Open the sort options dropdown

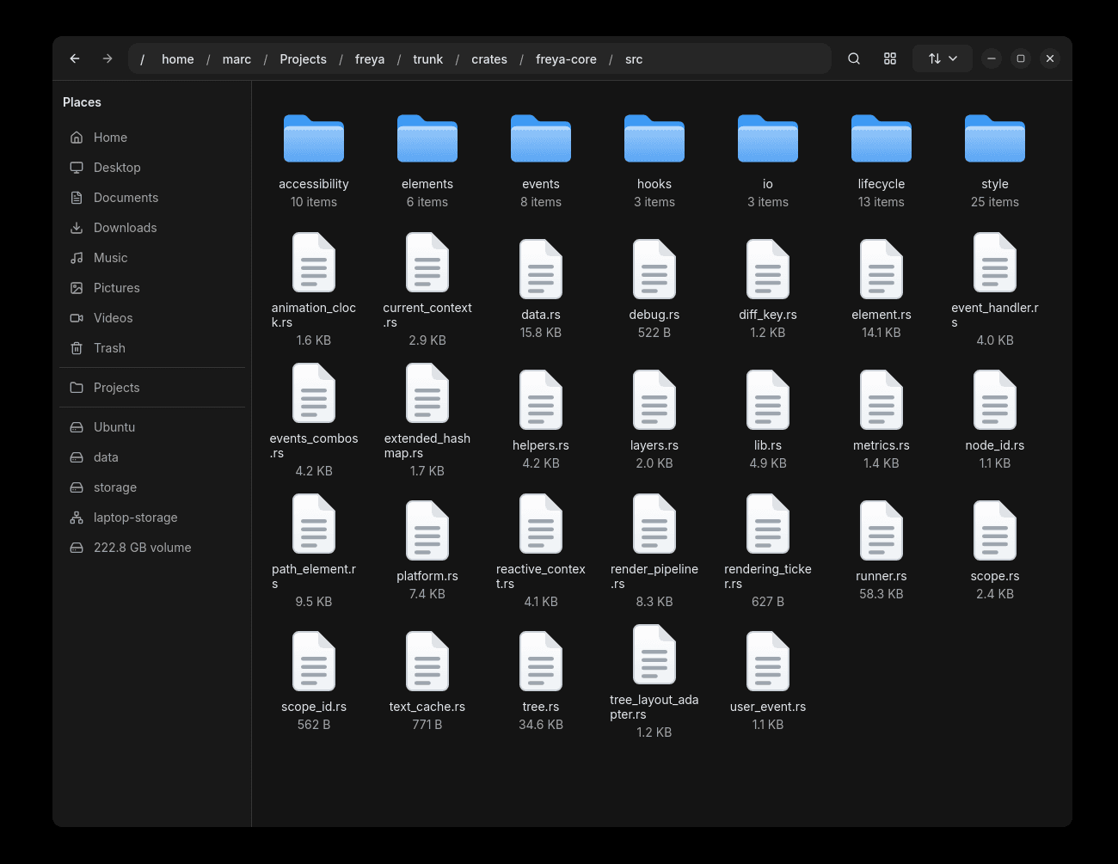click(x=943, y=58)
